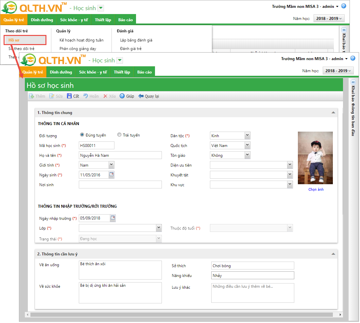This screenshot has height=323, width=360.
Task: Click the side panel collapse arrows in back window
Action: (344, 30)
